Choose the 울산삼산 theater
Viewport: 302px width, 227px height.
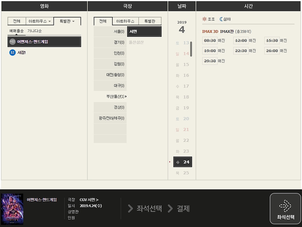136,42
